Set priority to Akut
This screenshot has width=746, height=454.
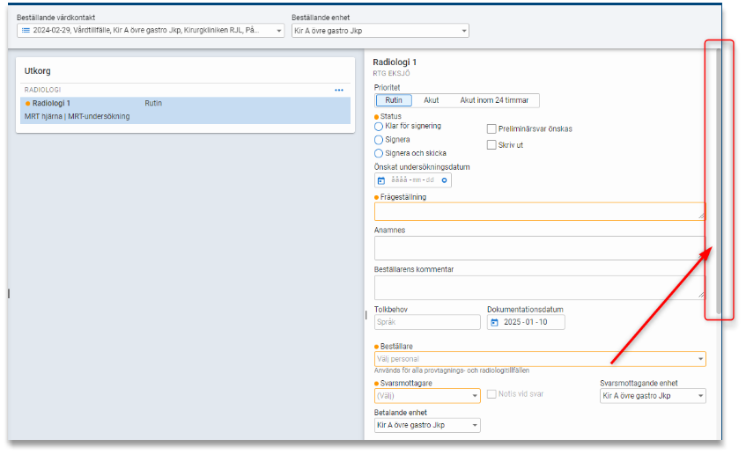(432, 100)
